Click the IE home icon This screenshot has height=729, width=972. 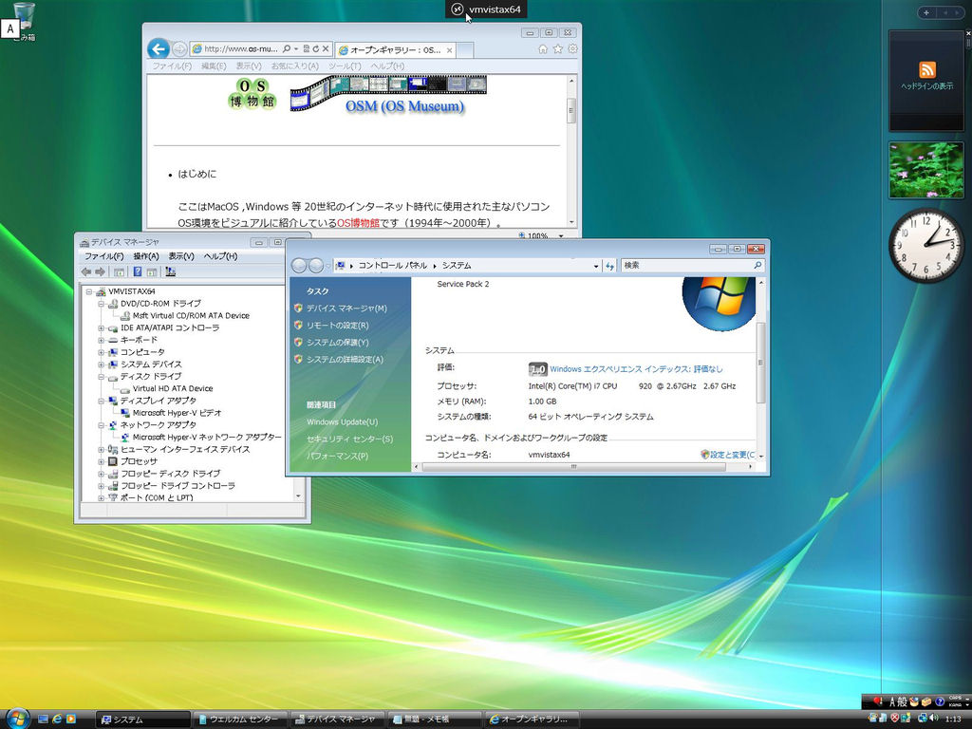coord(543,49)
